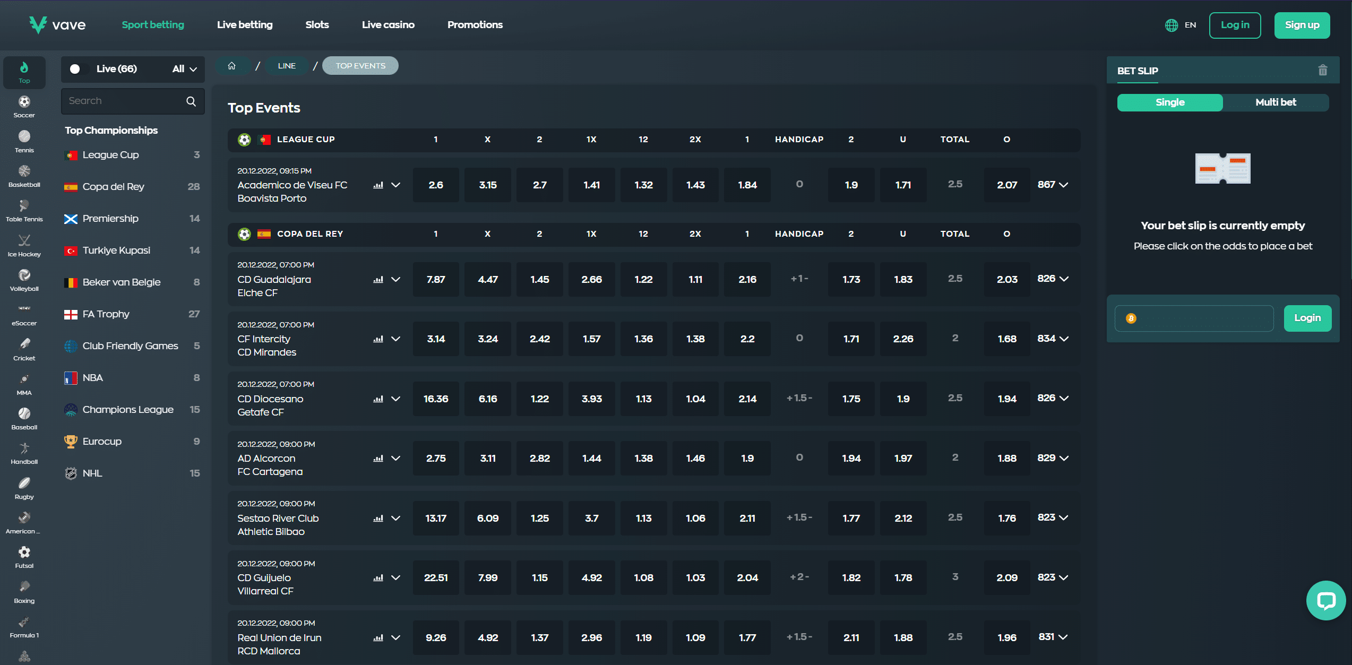Open Copa del Rey championship
Image resolution: width=1352 pixels, height=665 pixels.
pyautogui.click(x=132, y=187)
